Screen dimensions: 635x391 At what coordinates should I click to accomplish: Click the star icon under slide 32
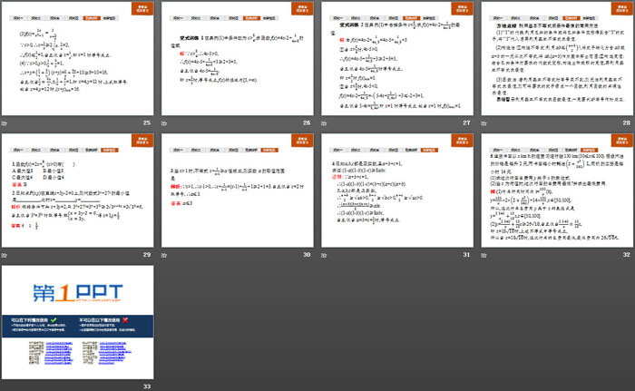[x=485, y=254]
